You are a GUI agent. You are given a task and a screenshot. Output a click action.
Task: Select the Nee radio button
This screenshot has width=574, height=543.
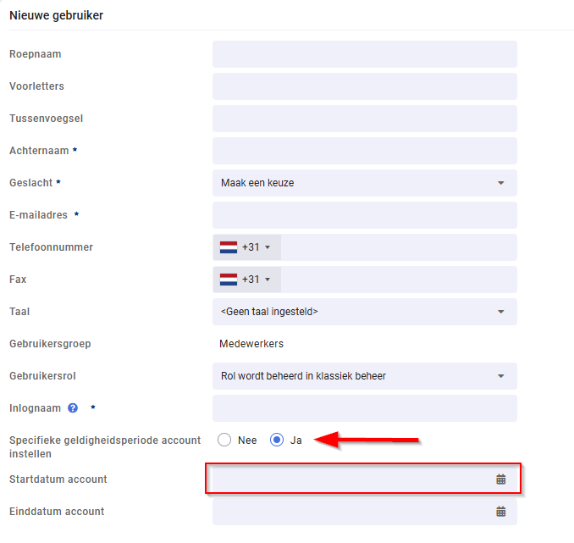point(224,440)
